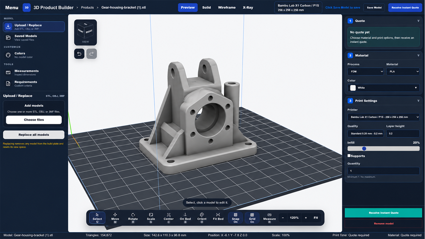
Task: Collapse the Material section chevron
Action: (x=418, y=56)
